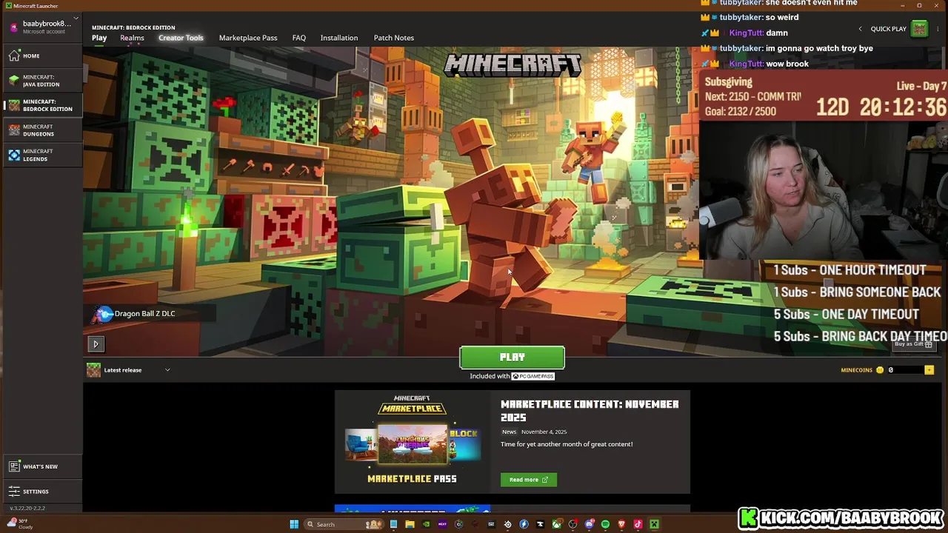Image resolution: width=948 pixels, height=533 pixels.
Task: Click the 'November 4, 2025' article date
Action: 544,432
